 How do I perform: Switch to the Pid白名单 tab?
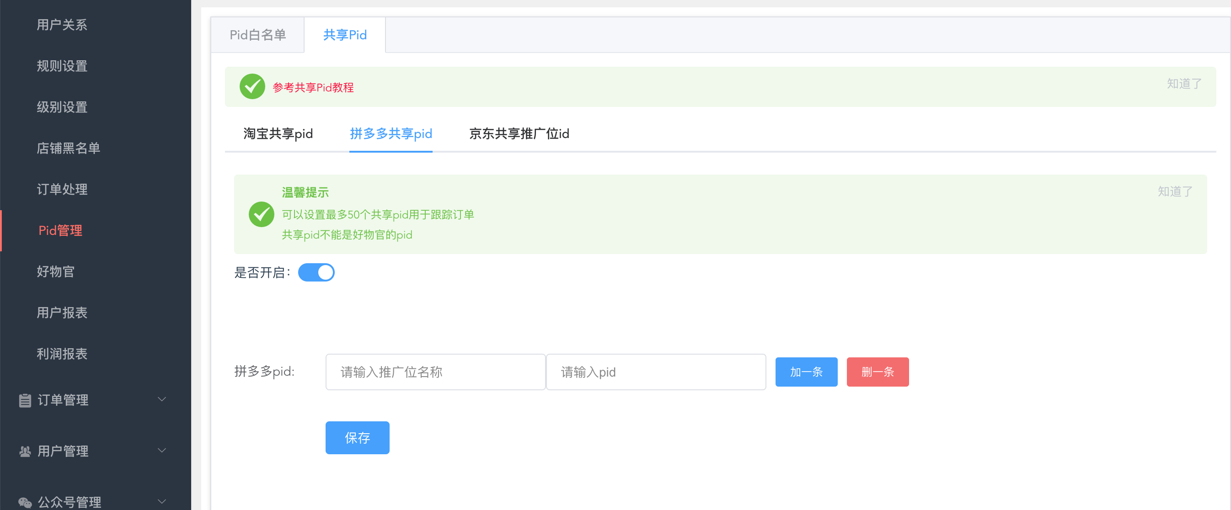(x=257, y=35)
